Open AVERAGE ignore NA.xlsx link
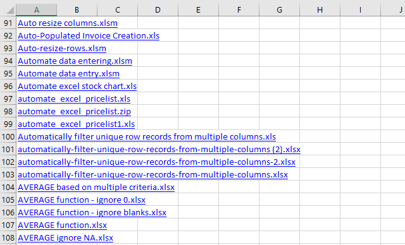 (x=65, y=238)
